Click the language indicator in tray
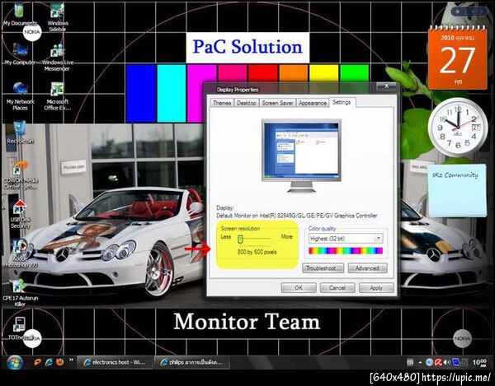Viewport: 495px width, 386px height. 410,362
